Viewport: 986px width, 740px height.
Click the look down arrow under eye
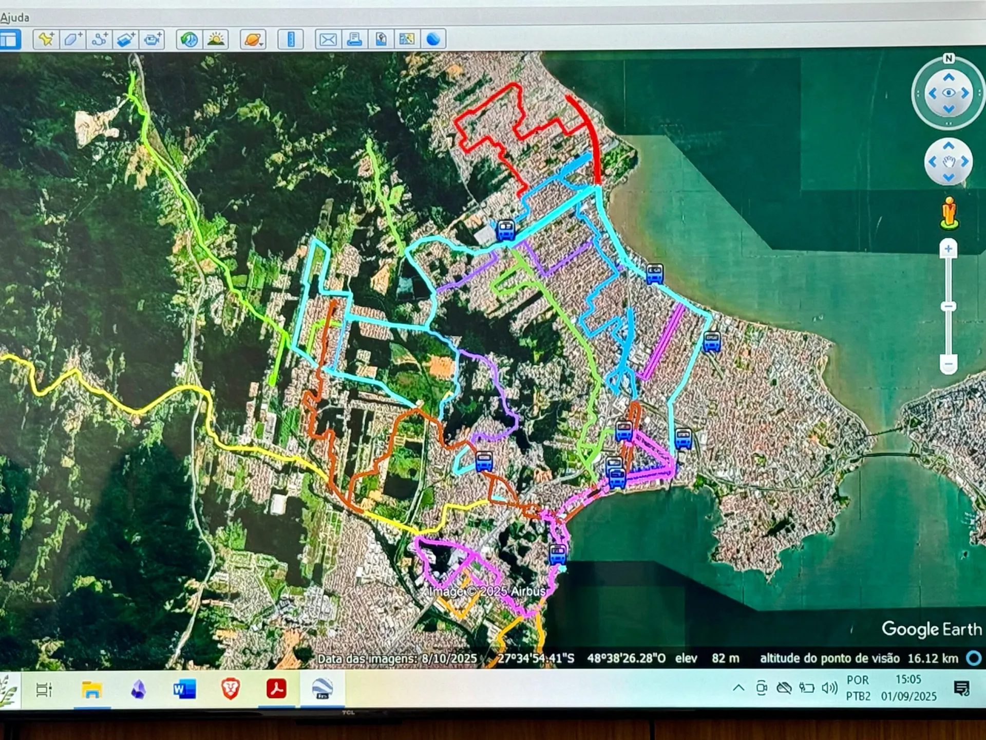pyautogui.click(x=949, y=109)
